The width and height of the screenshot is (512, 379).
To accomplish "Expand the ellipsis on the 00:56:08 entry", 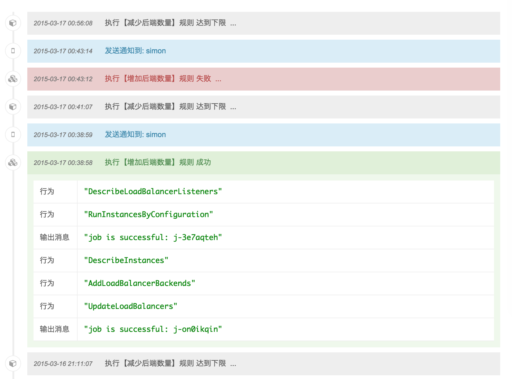I will coord(233,24).
